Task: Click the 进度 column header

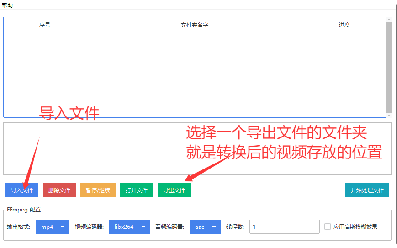Action: click(x=344, y=25)
